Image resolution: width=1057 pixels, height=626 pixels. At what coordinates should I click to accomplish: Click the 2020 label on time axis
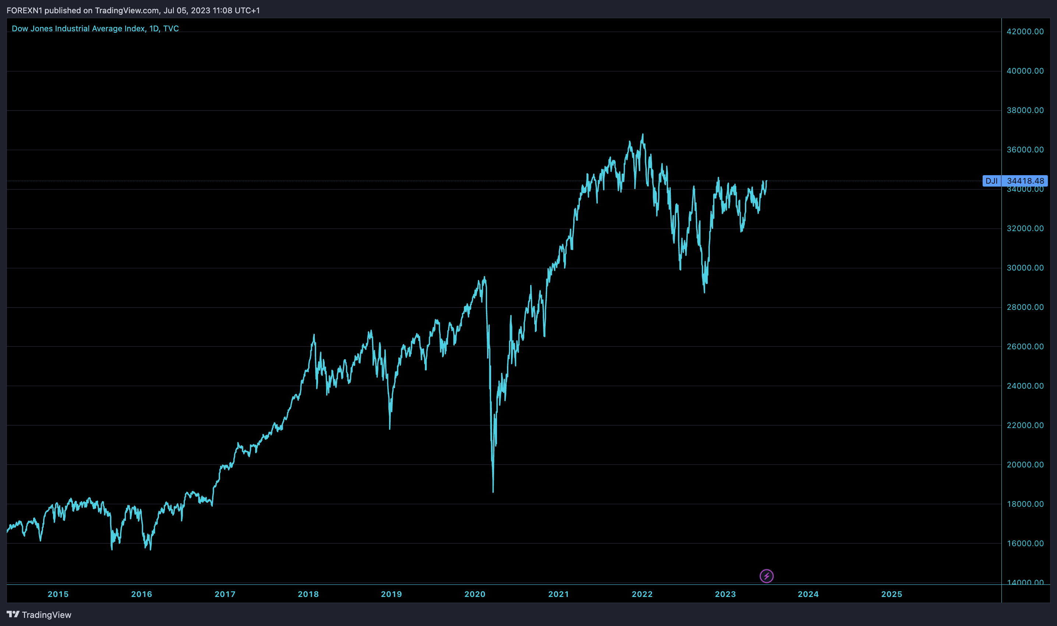tap(475, 594)
